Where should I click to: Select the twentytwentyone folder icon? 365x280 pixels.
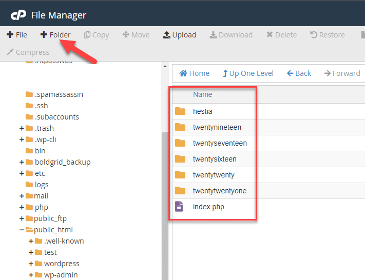pyautogui.click(x=180, y=191)
